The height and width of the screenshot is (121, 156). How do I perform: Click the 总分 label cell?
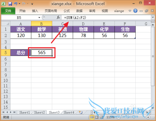(21, 53)
